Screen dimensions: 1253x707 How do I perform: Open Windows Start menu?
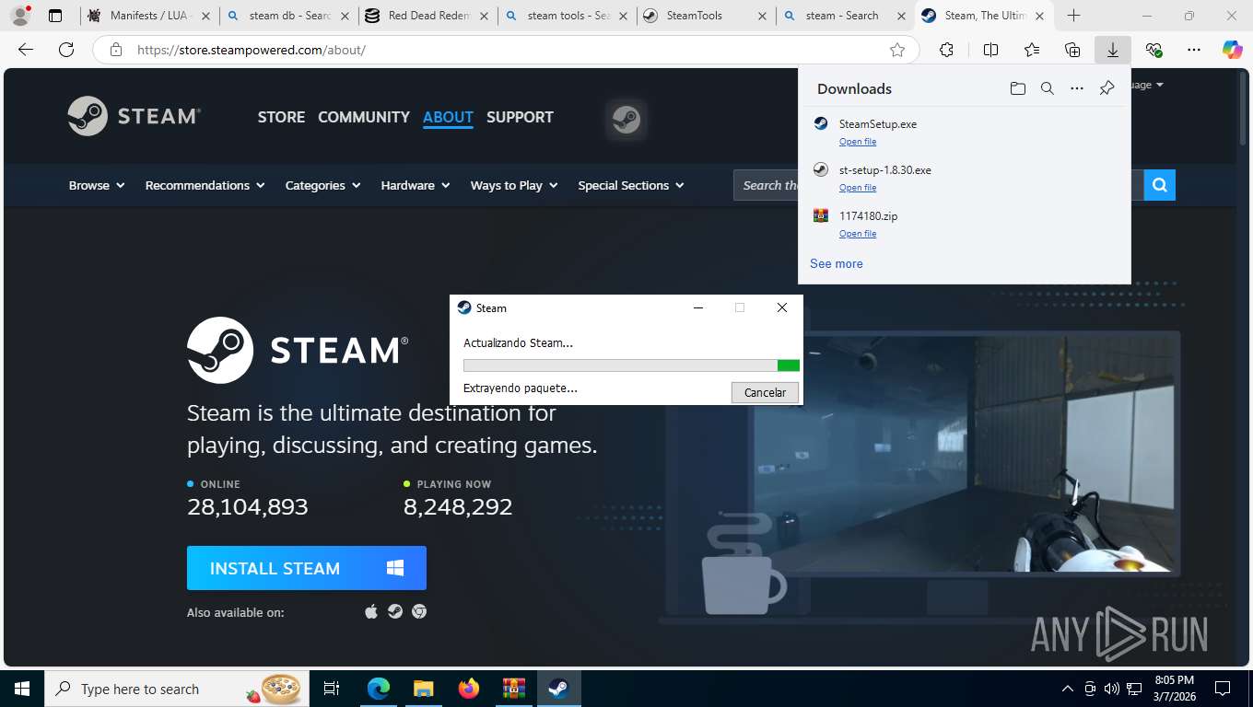point(22,689)
